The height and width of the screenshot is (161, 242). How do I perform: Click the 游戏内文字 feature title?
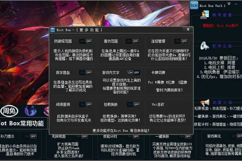click(x=111, y=72)
